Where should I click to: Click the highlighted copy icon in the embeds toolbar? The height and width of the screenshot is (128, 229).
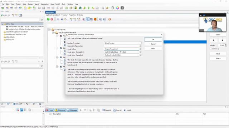pyautogui.click(x=87, y=19)
